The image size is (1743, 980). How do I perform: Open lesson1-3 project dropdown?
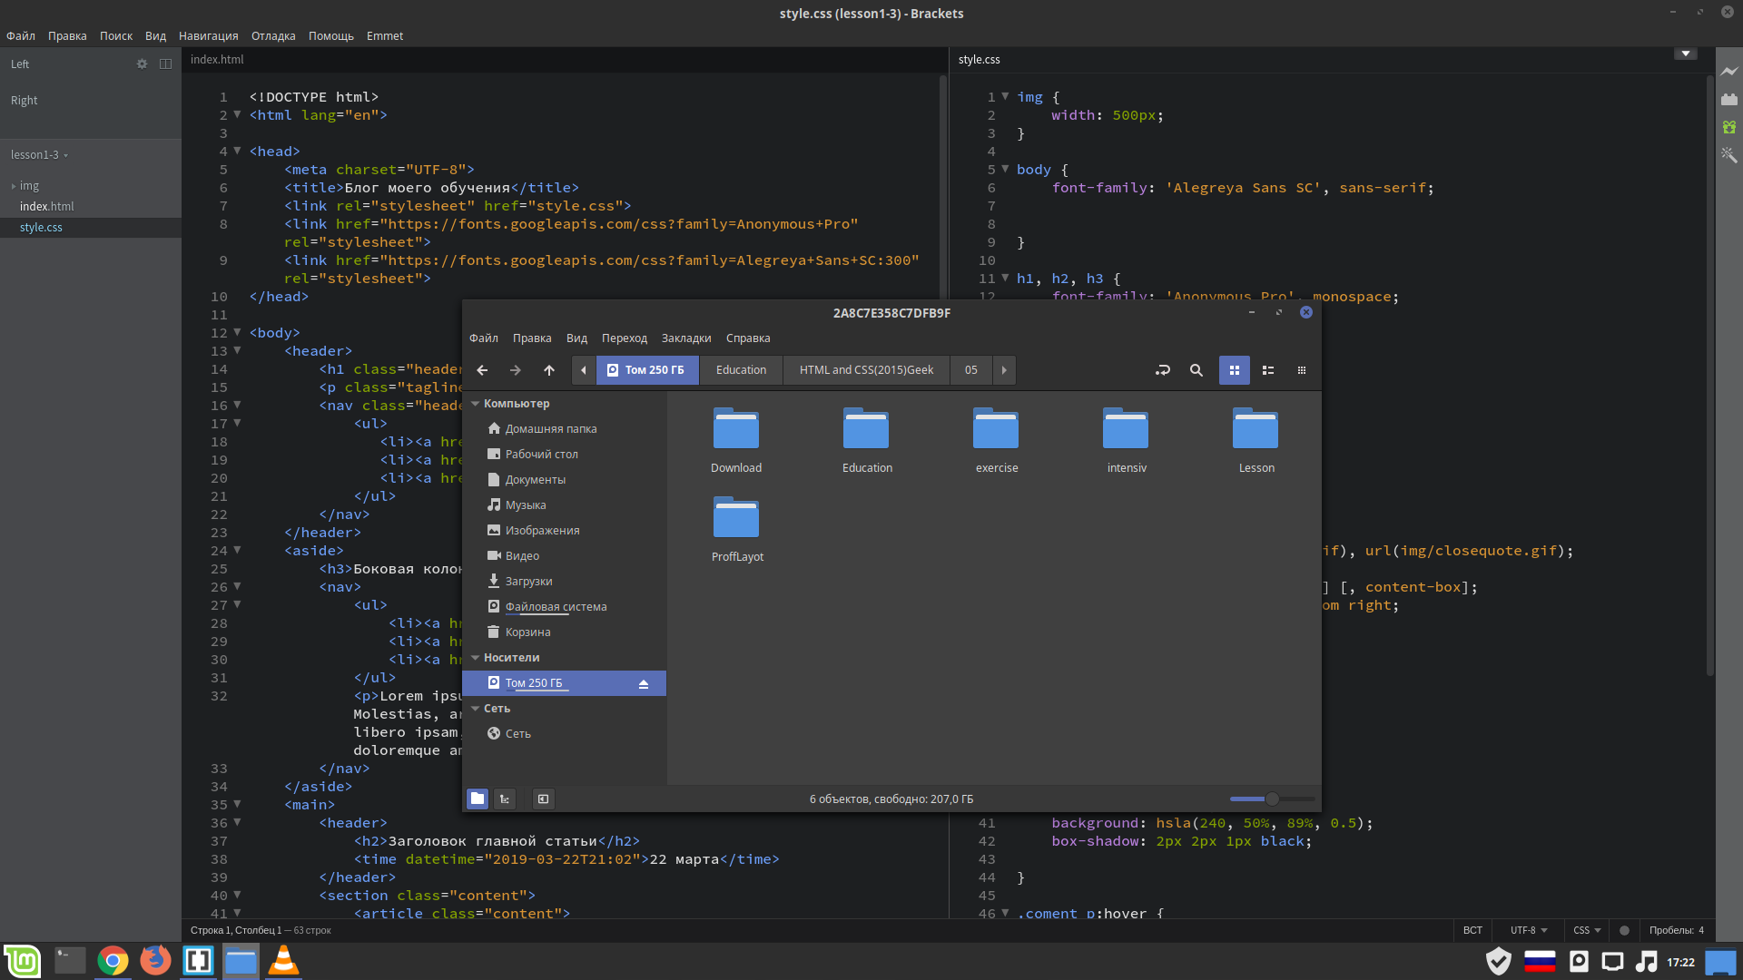point(39,155)
